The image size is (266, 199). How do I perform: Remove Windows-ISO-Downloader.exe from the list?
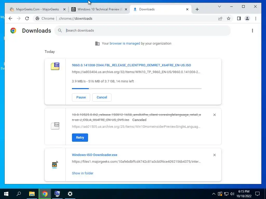(x=214, y=155)
